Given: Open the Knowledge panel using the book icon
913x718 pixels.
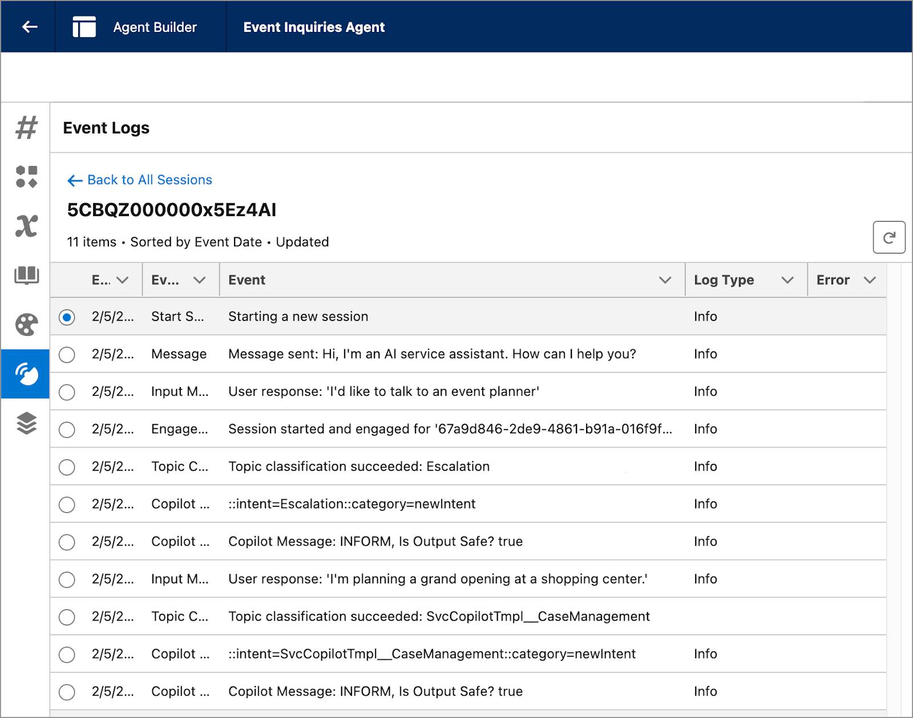Looking at the screenshot, I should coord(27,274).
